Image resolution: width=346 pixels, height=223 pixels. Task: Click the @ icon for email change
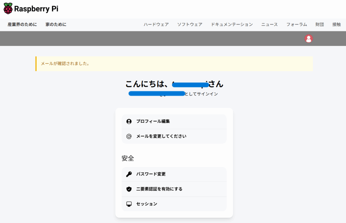[129, 136]
